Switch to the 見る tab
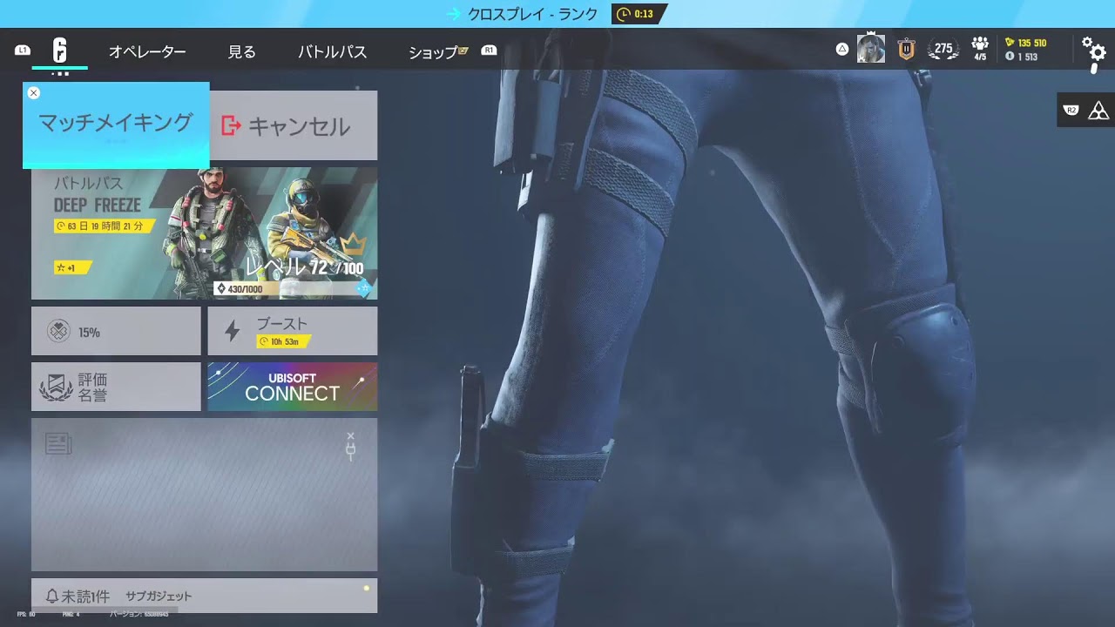This screenshot has height=627, width=1115. coord(241,52)
